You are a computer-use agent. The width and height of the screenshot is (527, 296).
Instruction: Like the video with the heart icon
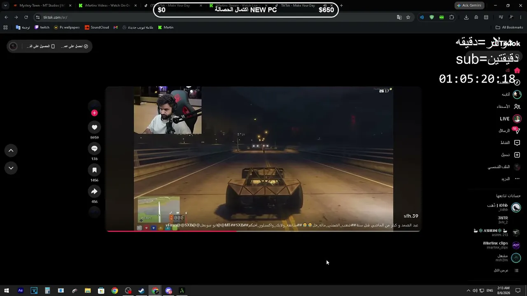point(94,127)
